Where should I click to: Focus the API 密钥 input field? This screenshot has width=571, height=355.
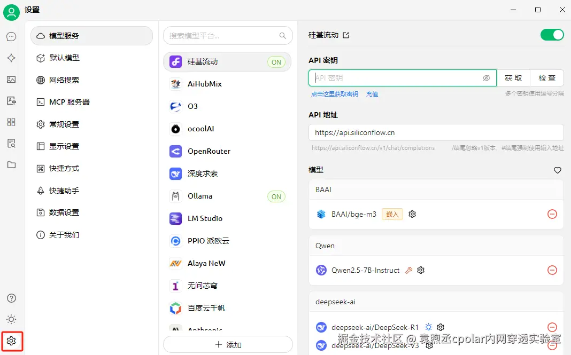tap(403, 78)
